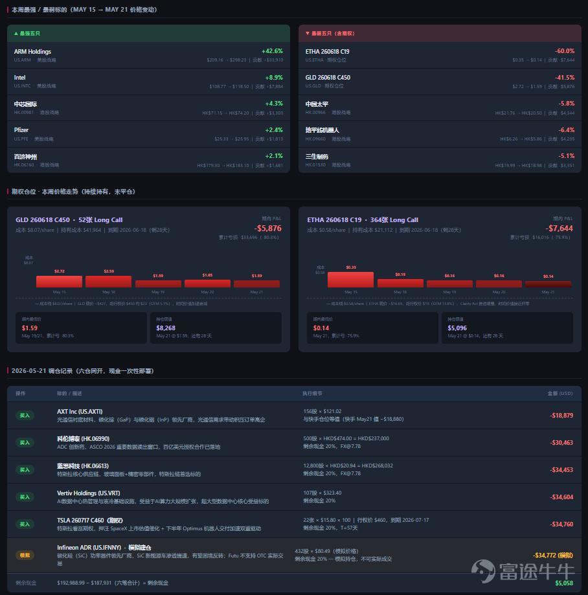The image size is (588, 595).
Task: Click the -$7,644 P&L figure
Action: (559, 229)
